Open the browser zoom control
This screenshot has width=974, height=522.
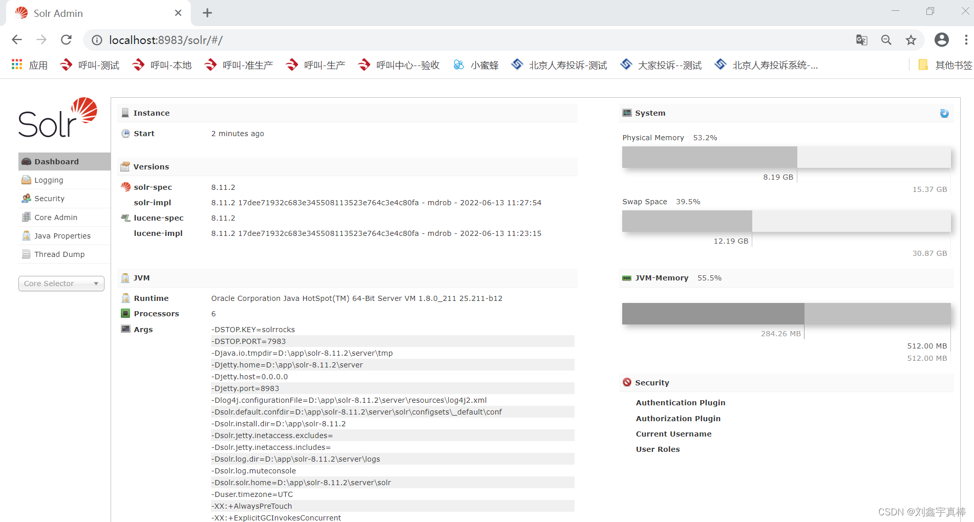tap(886, 40)
